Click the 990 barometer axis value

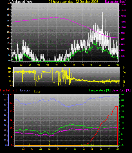pos(123,39)
